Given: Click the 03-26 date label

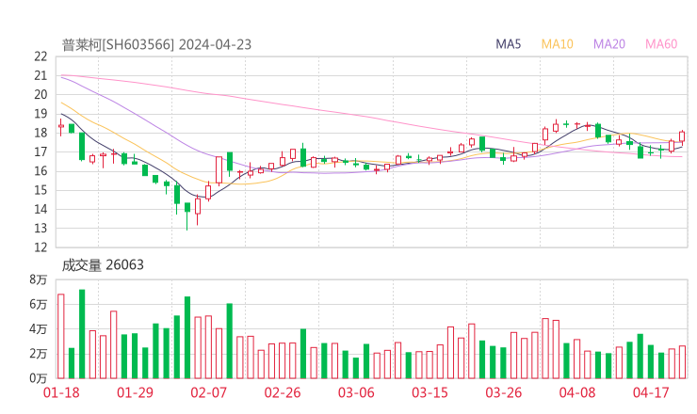Looking at the screenshot, I should pyautogui.click(x=503, y=392).
